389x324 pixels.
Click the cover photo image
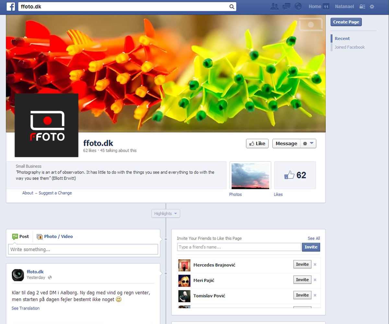coord(166,74)
